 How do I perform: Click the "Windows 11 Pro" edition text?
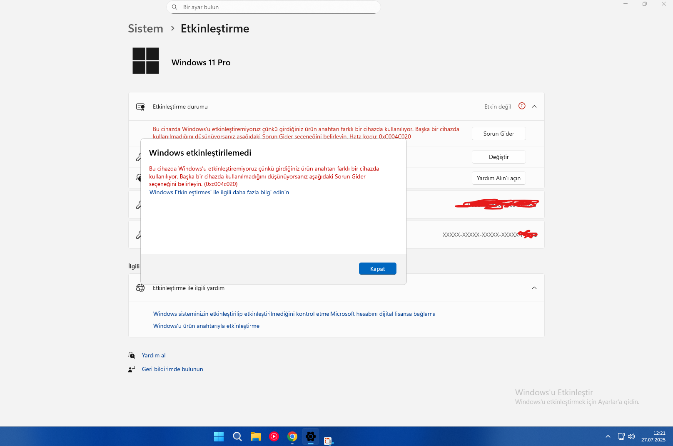tap(201, 62)
